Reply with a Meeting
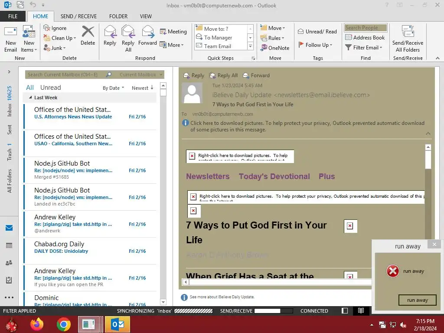The width and height of the screenshot is (444, 333). pos(173,31)
